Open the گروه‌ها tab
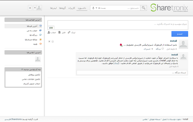This screenshot has width=193, height=122. pyautogui.click(x=62, y=8)
